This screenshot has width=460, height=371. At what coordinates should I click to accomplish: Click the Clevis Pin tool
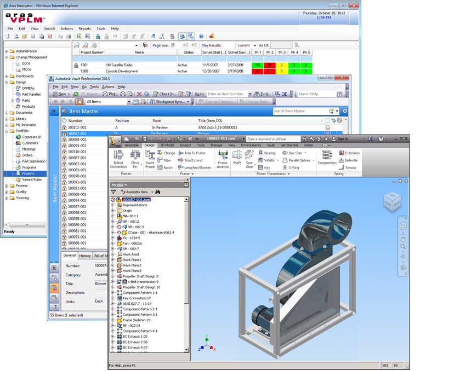135,159
